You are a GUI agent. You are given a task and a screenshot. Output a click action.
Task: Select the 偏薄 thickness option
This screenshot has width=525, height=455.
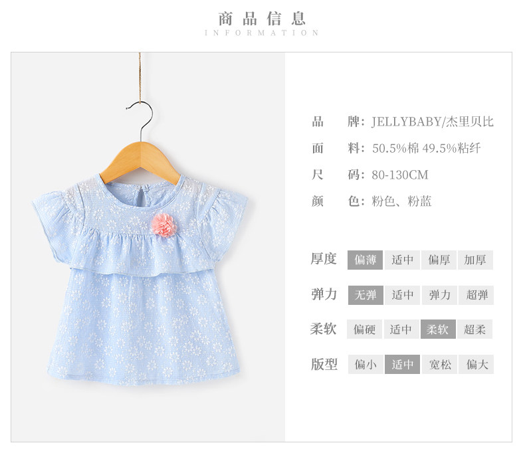tap(365, 260)
